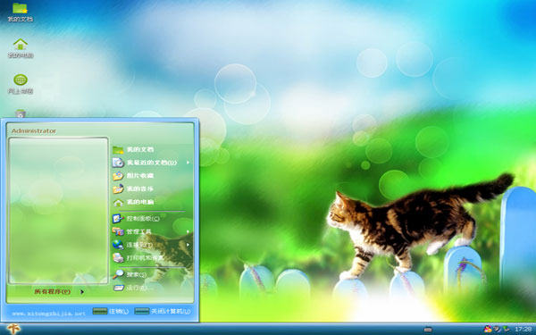Screen dimensions: 536x335
Task: Click the 关闭计算机(U) shutdown button
Action: point(163,311)
